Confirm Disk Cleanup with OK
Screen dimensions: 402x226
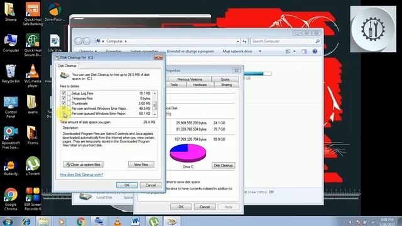tap(127, 185)
